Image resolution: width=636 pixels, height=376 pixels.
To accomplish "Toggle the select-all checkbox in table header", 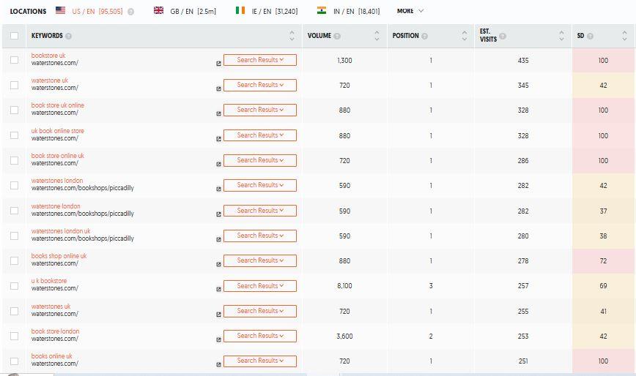I will [x=14, y=36].
